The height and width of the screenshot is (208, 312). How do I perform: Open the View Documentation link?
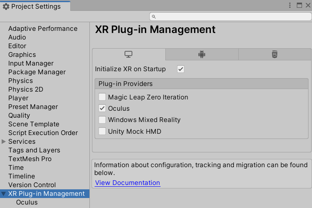pos(127,183)
